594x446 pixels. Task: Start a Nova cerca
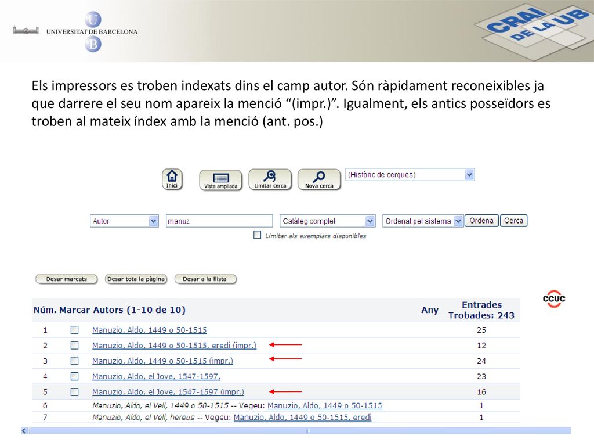tap(319, 180)
